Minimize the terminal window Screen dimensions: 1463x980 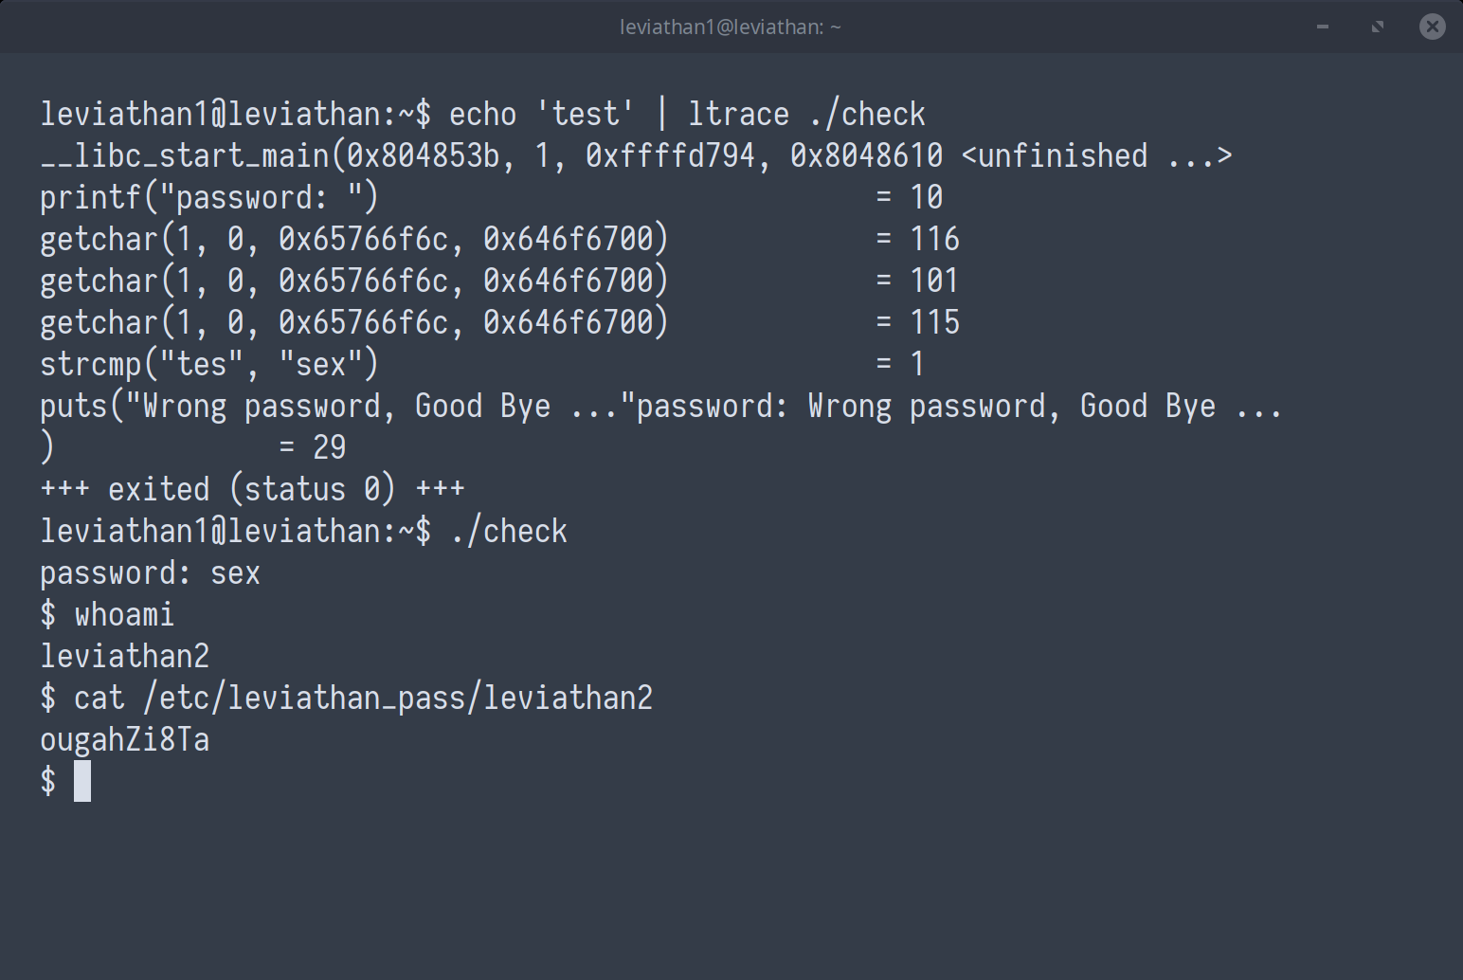point(1323,27)
